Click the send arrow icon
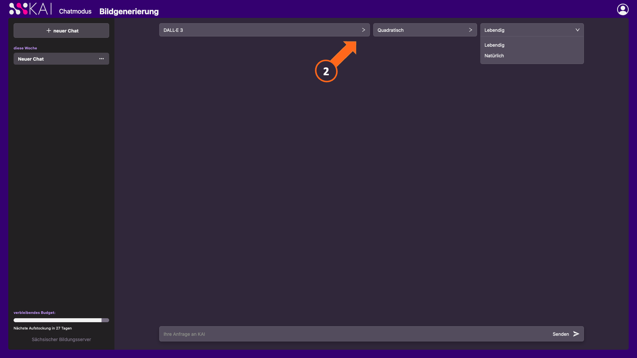This screenshot has height=358, width=637. tap(576, 334)
